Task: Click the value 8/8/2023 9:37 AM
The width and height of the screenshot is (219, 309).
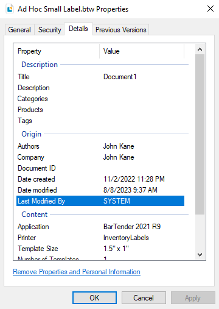Action: coord(130,190)
